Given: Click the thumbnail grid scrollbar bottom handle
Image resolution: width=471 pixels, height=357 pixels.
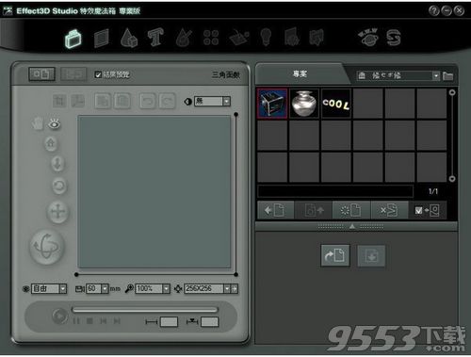Looking at the screenshot, I should point(452,179).
